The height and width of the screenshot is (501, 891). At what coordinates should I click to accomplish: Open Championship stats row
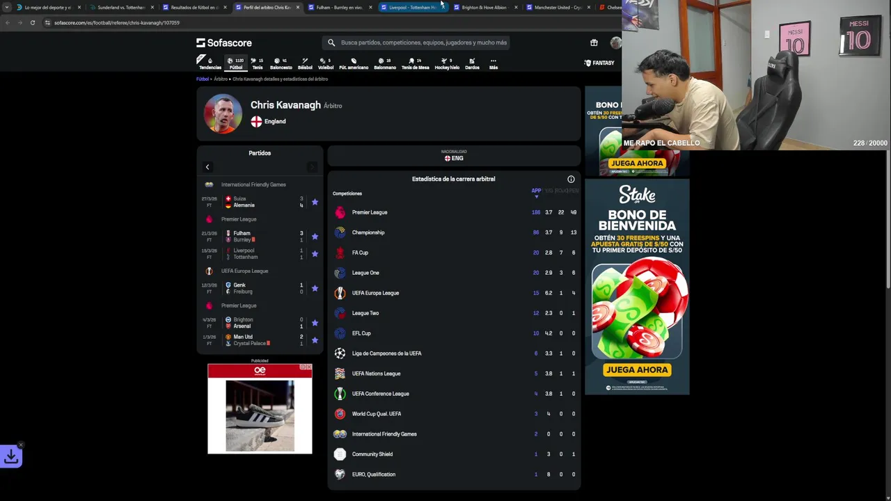click(x=454, y=232)
